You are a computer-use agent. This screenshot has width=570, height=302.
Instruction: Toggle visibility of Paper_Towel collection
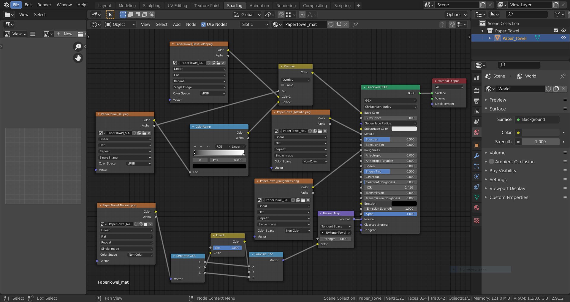pos(563,31)
